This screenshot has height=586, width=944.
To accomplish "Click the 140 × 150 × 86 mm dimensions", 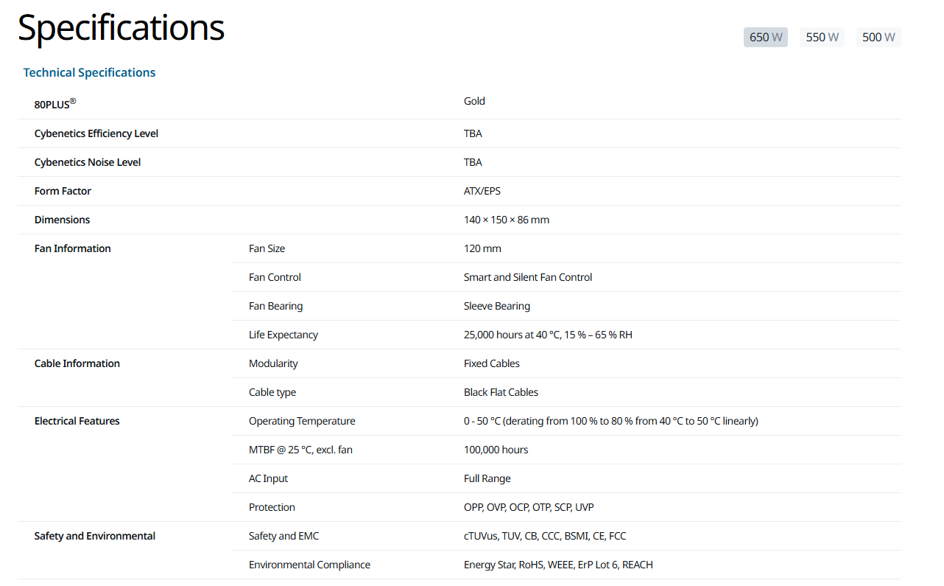I will [x=506, y=220].
